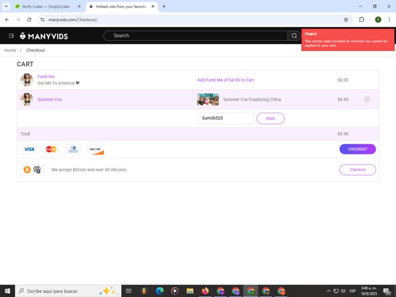Launch FL Studio from taskbar

[x=144, y=291]
